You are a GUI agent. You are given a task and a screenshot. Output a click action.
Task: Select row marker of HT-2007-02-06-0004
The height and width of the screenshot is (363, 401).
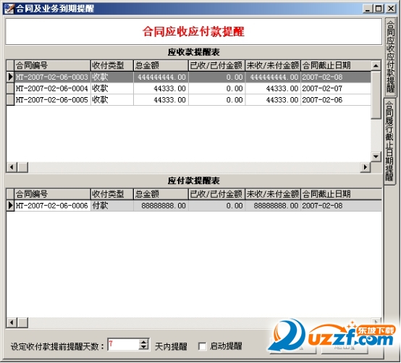(x=10, y=88)
